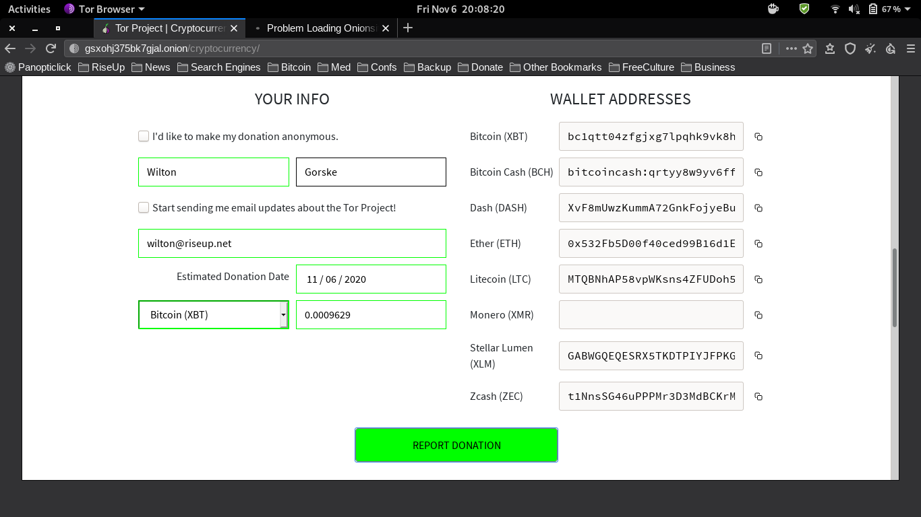
Task: Open a new browser tab
Action: [407, 28]
